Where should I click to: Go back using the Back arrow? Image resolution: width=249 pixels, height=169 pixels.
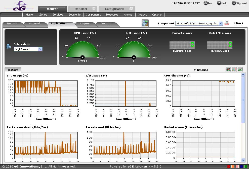click(239, 23)
